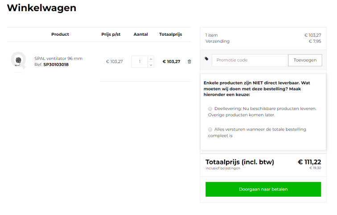
Task: Click the 'Totaalprijs (incl. btw)' label
Action: pos(239,162)
